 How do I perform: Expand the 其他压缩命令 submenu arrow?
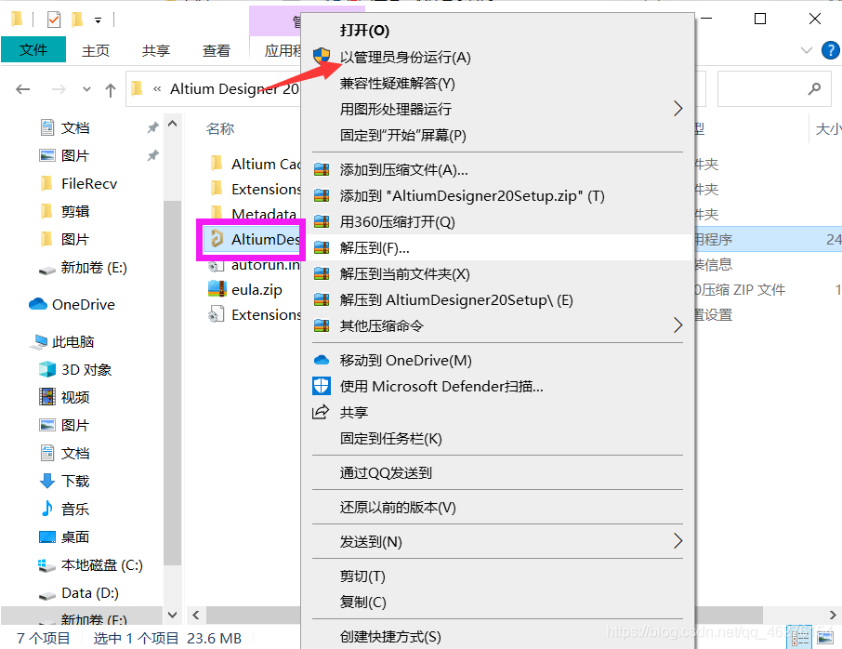click(678, 325)
